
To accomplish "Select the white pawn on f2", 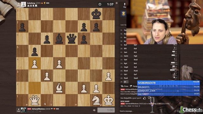I will point(84,89).
